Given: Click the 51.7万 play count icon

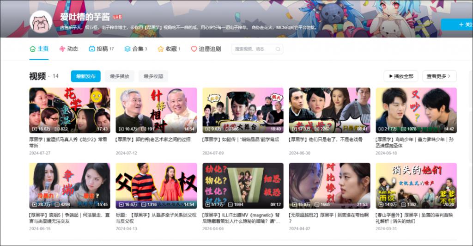Looking at the screenshot, I should 208,204.
